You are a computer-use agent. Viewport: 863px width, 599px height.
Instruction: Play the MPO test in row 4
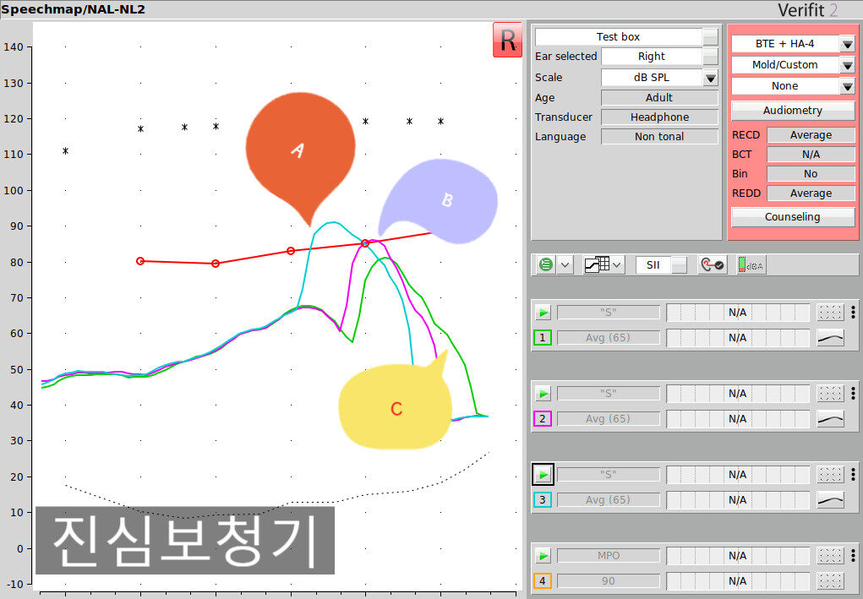pyautogui.click(x=543, y=556)
